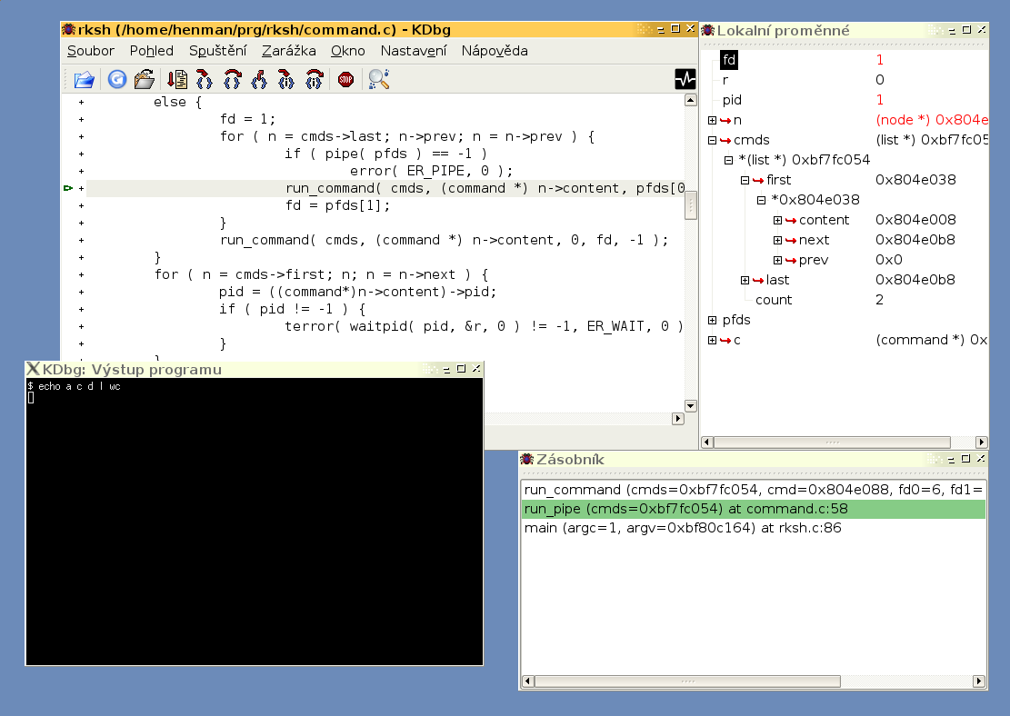Screen dimensions: 1010x716
Task: Click the locals panel horizontal scrollbar thumb
Action: click(832, 443)
